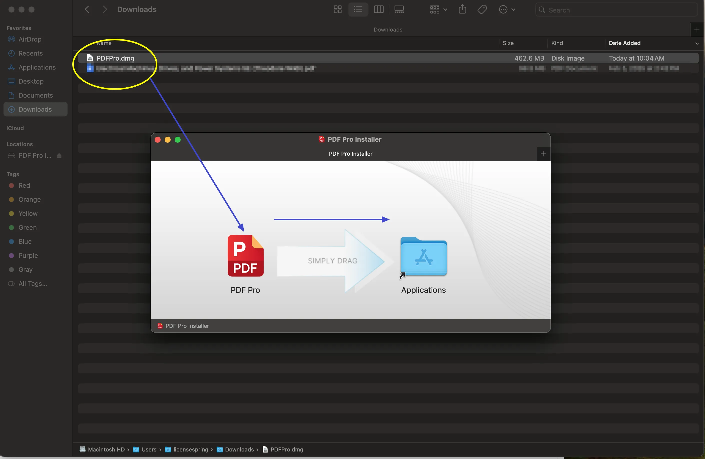Go forward in Finder history

105,10
